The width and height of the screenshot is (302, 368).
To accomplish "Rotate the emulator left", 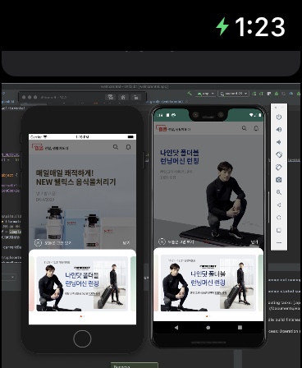I will click(x=279, y=154).
